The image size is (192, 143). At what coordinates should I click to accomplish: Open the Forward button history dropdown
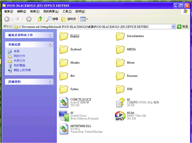coord(34,19)
